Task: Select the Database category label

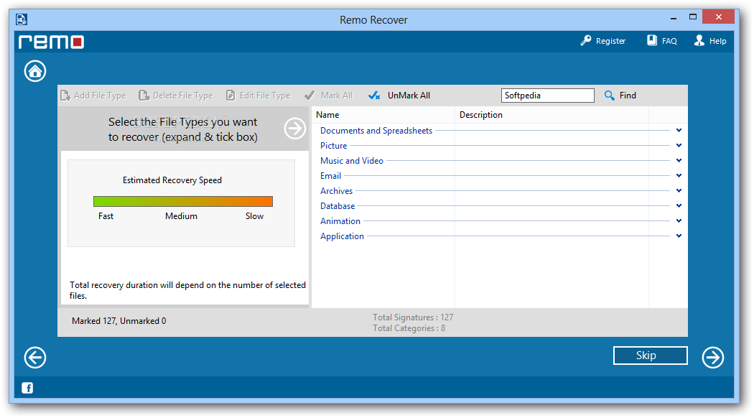Action: pos(338,206)
